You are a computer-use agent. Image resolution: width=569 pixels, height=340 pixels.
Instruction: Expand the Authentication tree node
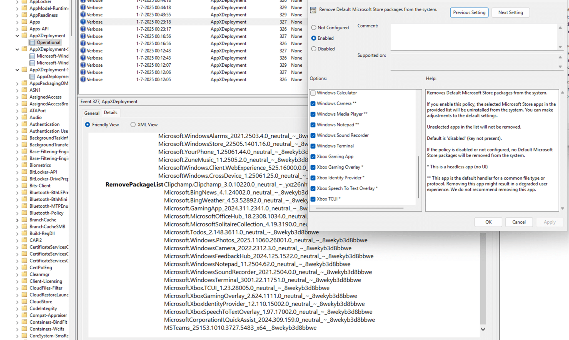point(17,124)
